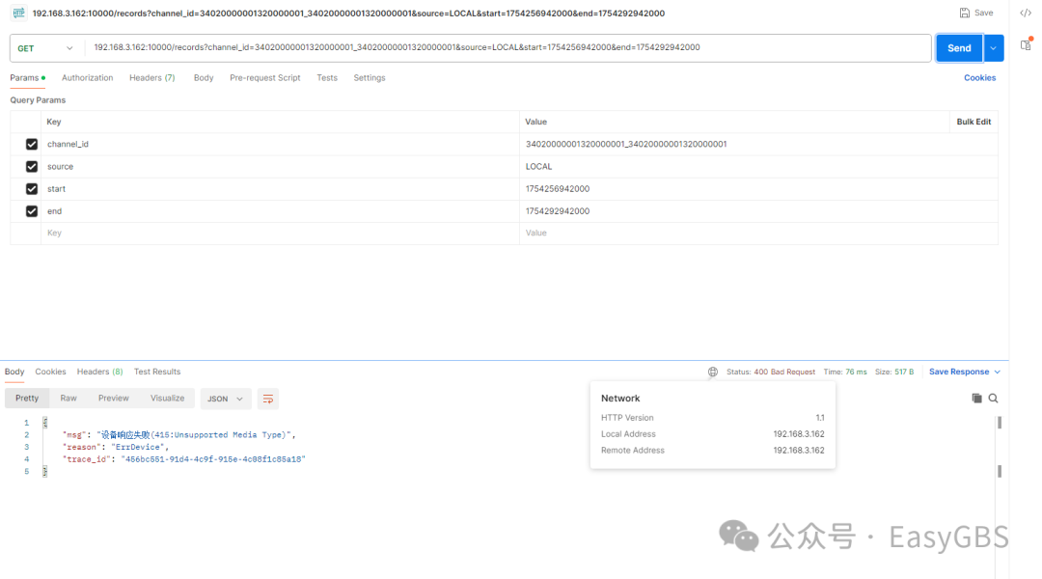Select the response Body tab
Viewport: 1042px width, 579px height.
point(14,372)
